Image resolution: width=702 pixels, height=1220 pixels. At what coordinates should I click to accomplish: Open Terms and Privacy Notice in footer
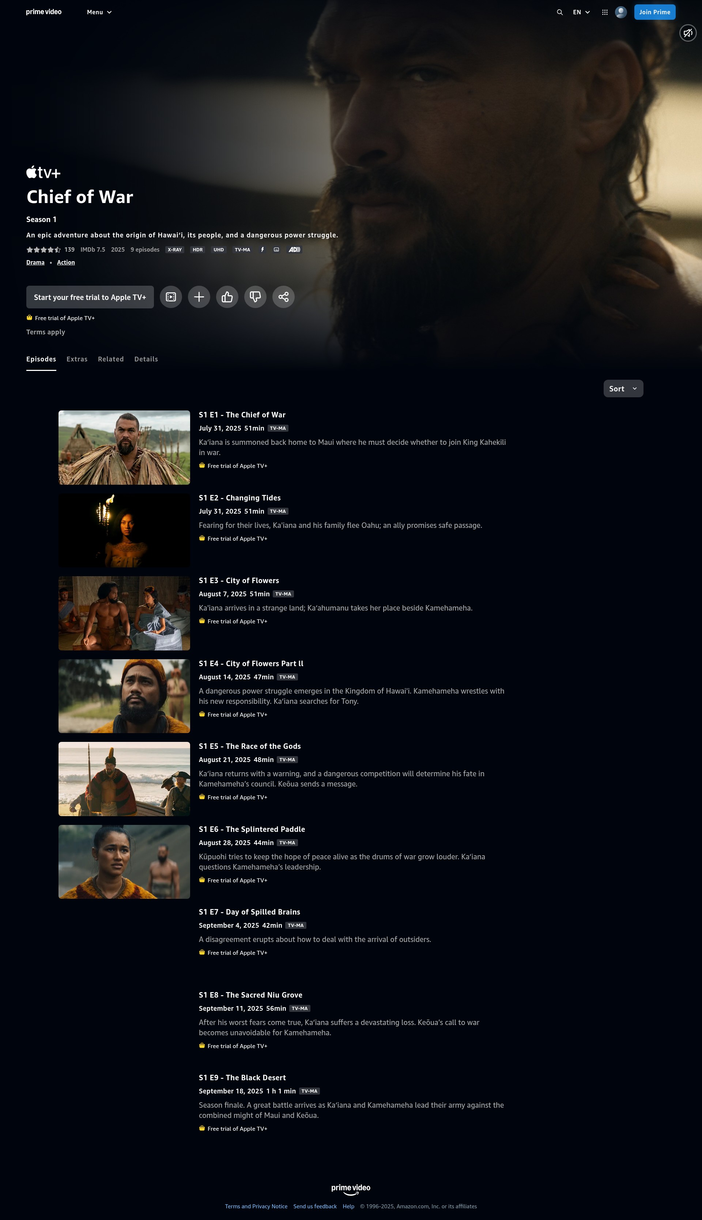pos(256,1206)
